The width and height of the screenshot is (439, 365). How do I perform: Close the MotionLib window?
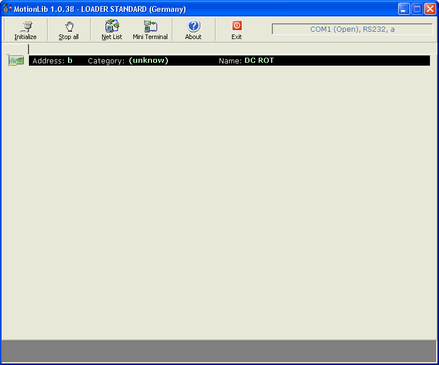coord(430,9)
